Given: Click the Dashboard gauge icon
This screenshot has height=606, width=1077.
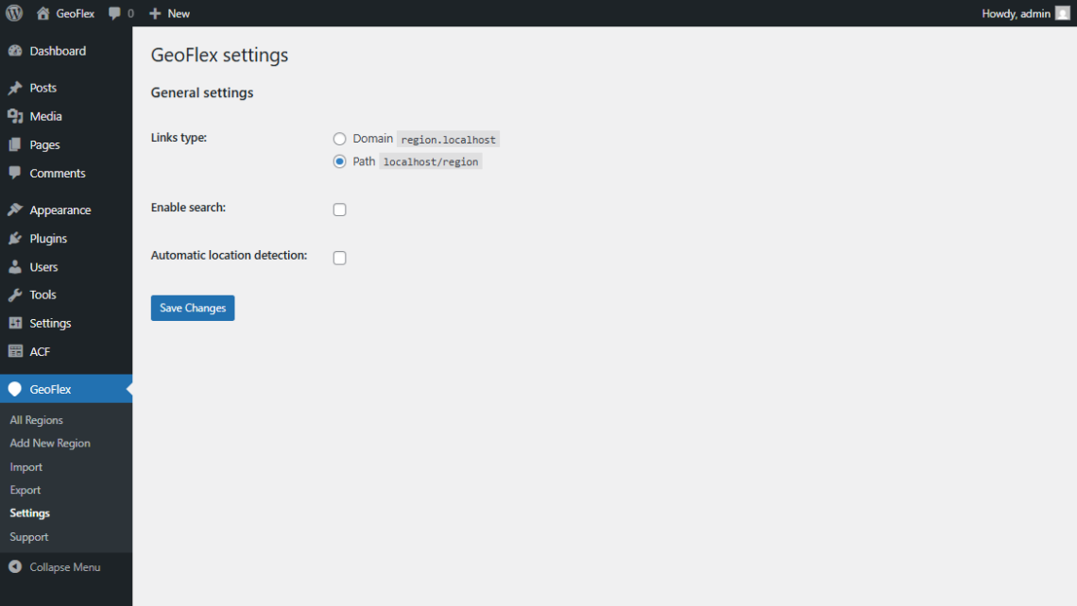Looking at the screenshot, I should click(15, 51).
